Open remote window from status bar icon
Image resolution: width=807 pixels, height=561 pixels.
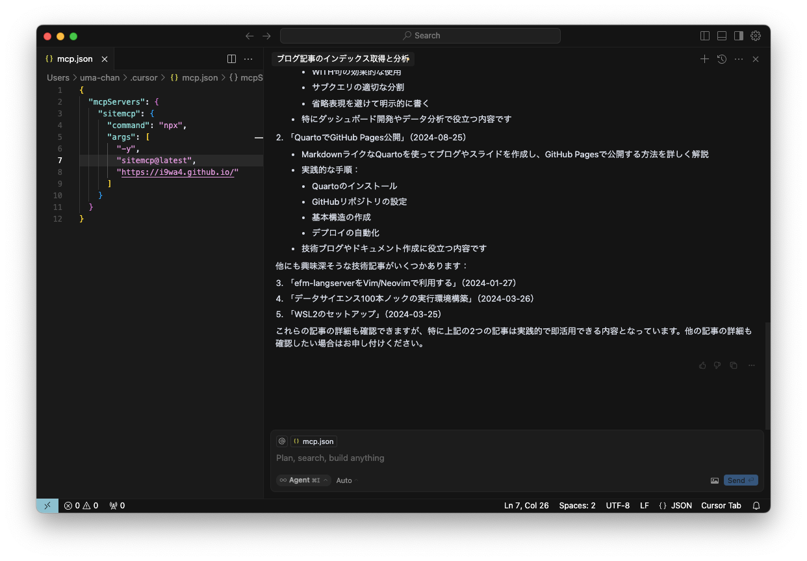click(47, 506)
